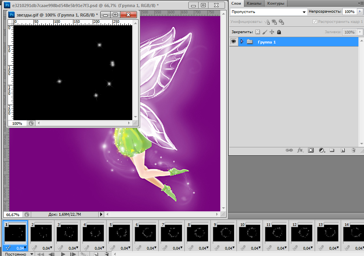This screenshot has height=256, width=364.
Task: Click frame 4 disposal method icon
Action: pos(86,248)
